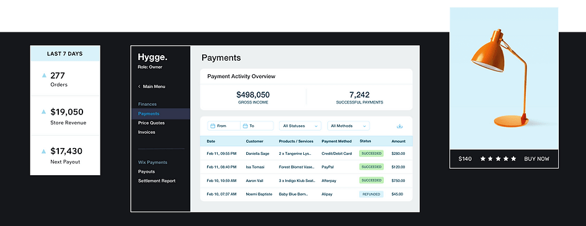Click the To date input field
The image size is (586, 226).
coord(257,126)
